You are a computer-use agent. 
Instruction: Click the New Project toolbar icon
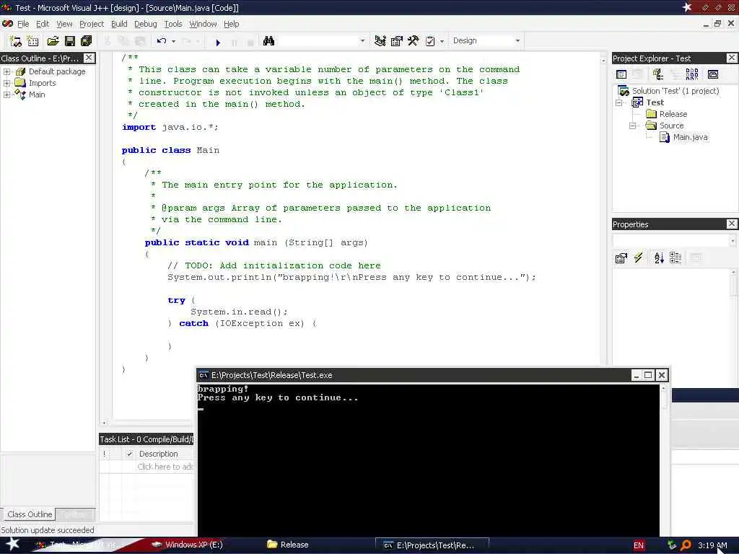coord(16,41)
